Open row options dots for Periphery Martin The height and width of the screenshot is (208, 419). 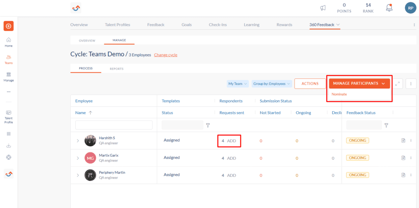(411, 175)
